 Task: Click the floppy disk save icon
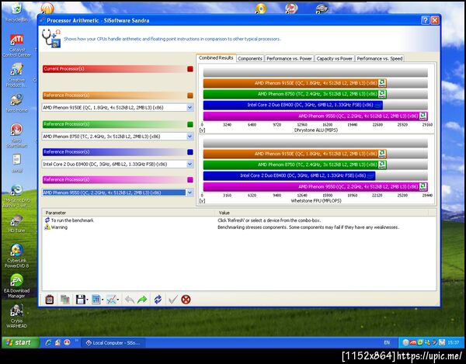tap(80, 300)
